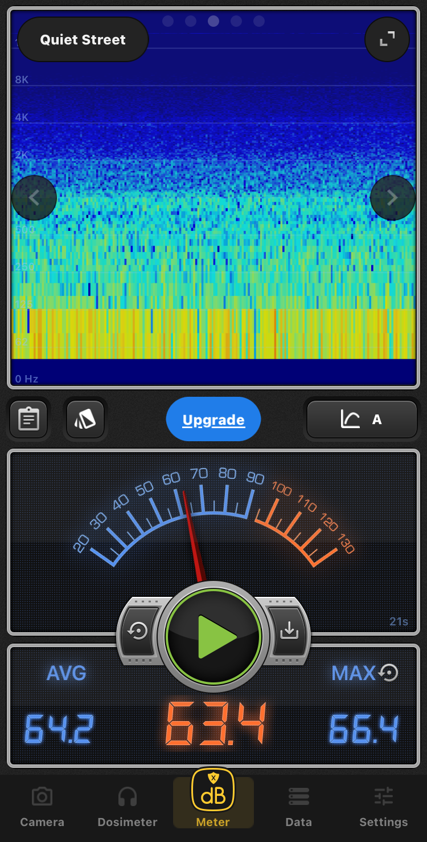Click the blue Upgrade button
The height and width of the screenshot is (842, 427).
[213, 420]
